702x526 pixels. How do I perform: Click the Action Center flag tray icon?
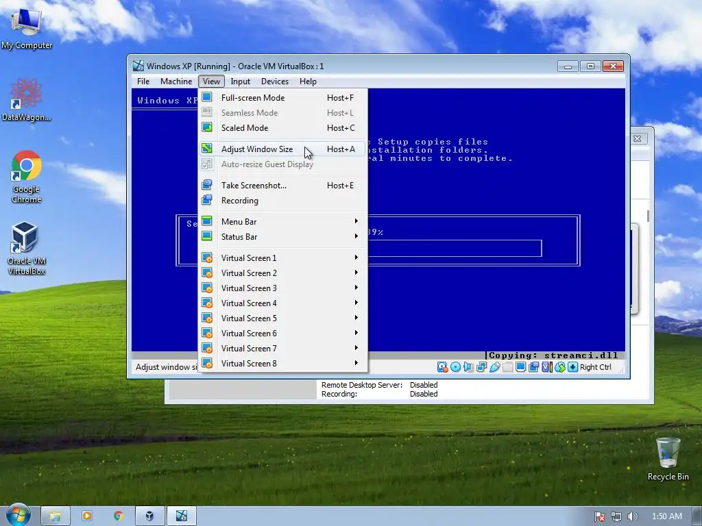click(x=599, y=516)
